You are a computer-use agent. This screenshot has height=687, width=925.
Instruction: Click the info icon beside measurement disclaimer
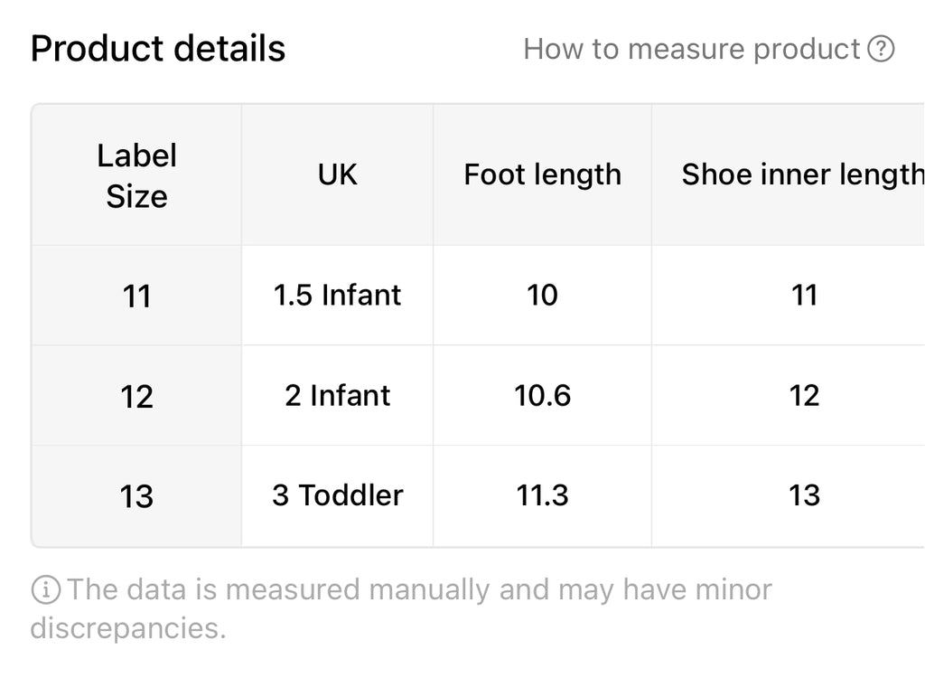45,589
